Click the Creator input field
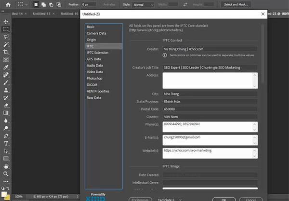 [210, 49]
